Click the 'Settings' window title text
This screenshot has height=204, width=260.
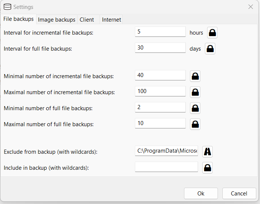tap(23, 7)
